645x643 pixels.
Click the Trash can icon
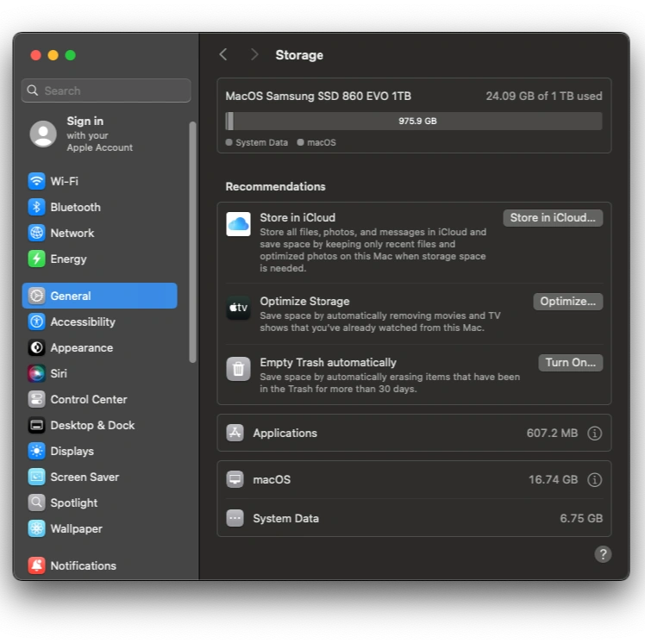(239, 369)
